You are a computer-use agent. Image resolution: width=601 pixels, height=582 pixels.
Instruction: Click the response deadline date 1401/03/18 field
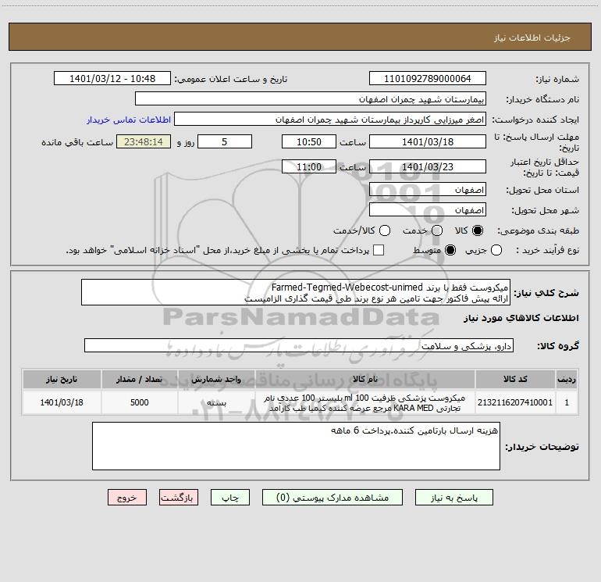(428, 141)
